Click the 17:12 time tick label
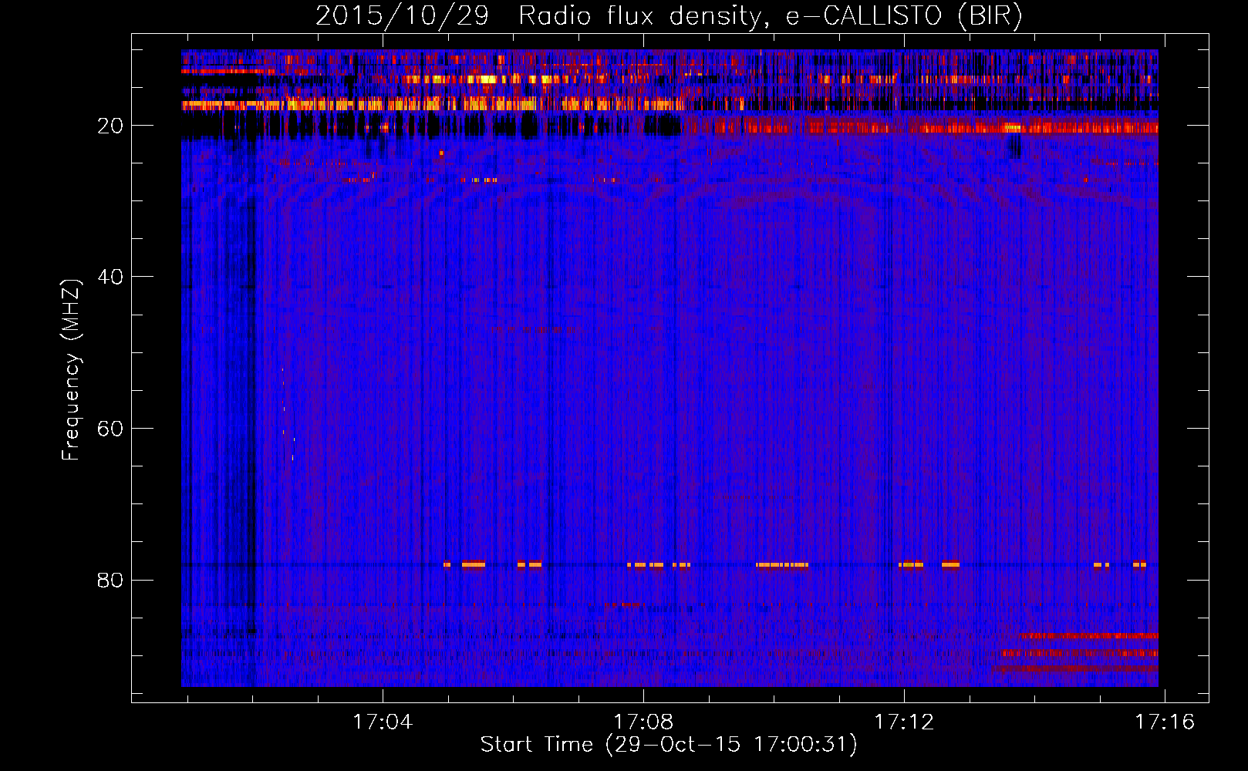 coord(904,722)
